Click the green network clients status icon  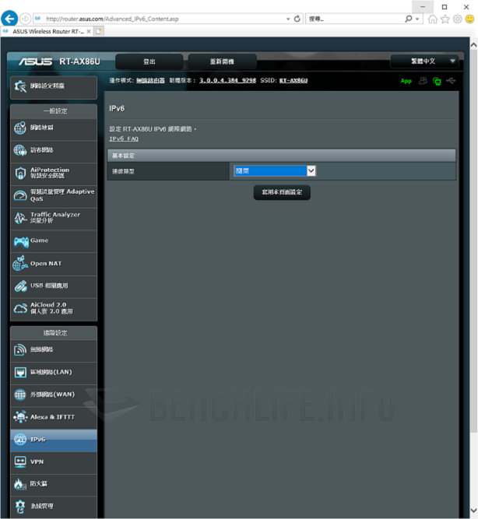(x=437, y=81)
